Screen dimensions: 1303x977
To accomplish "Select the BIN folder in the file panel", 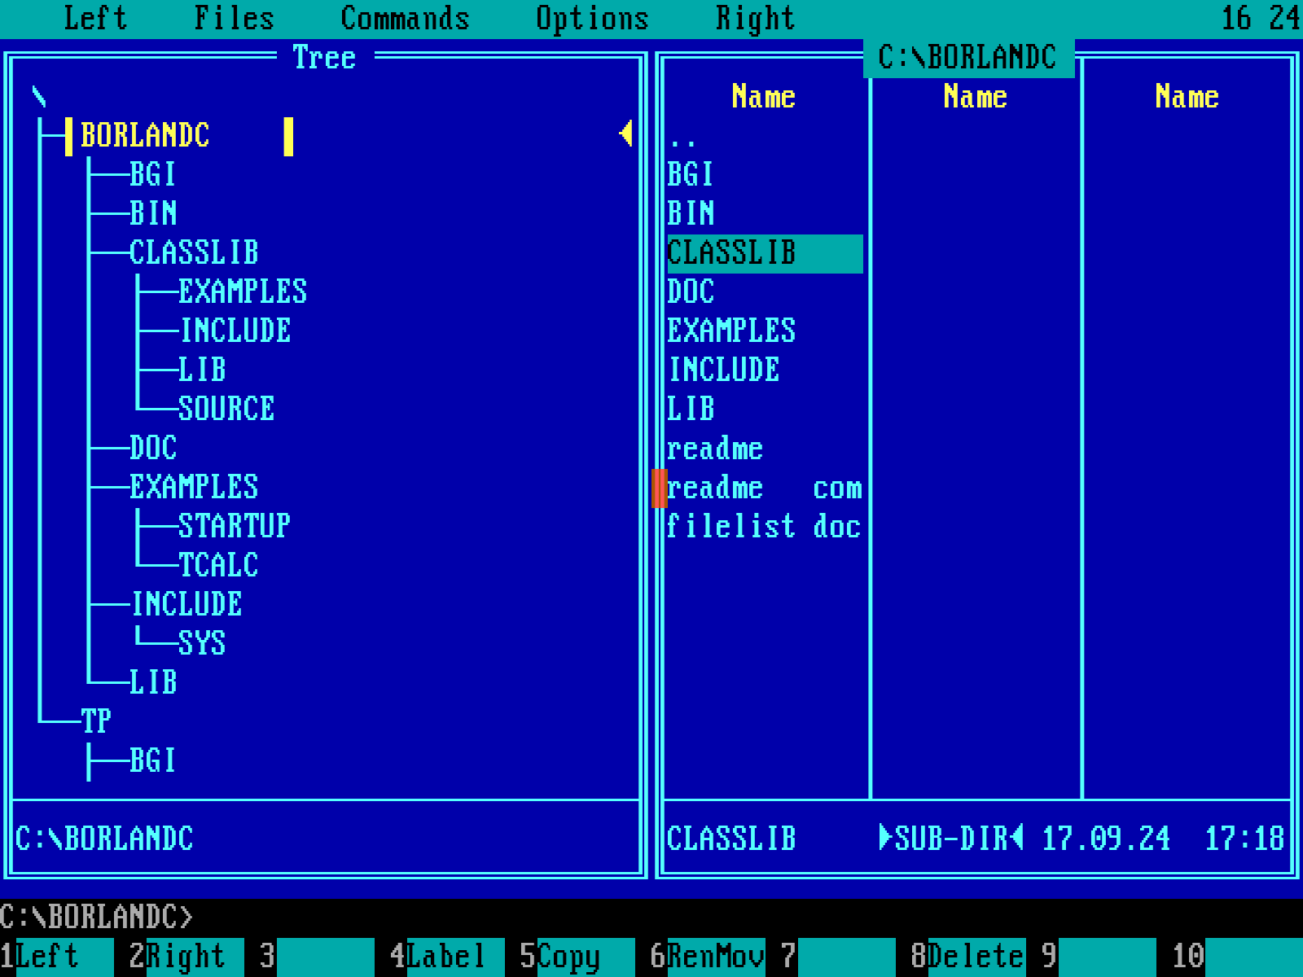I will point(691,213).
